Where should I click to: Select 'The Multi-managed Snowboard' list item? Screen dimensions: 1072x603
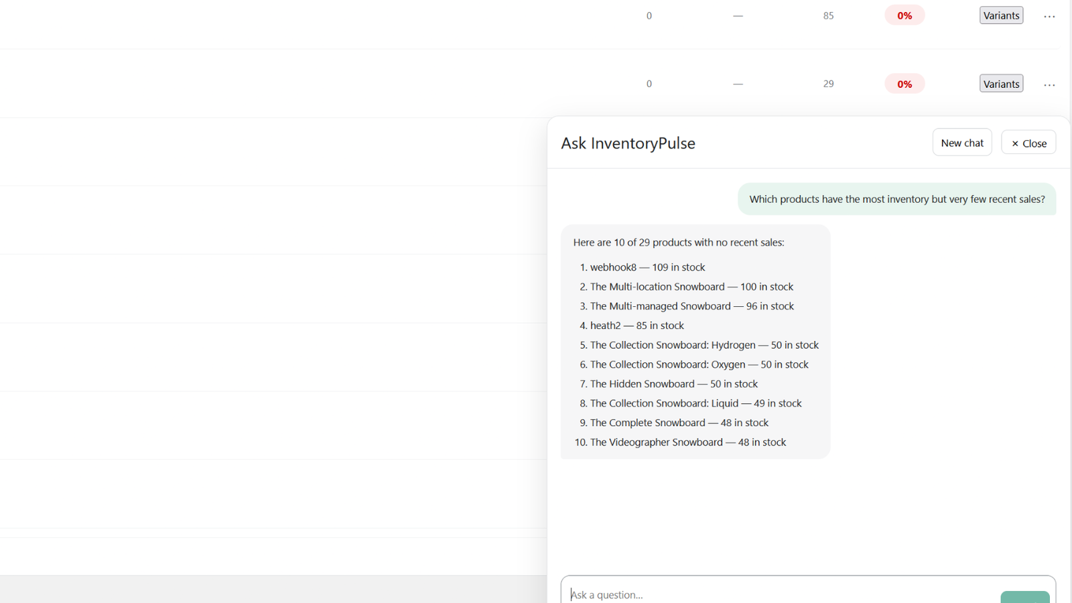click(x=692, y=306)
